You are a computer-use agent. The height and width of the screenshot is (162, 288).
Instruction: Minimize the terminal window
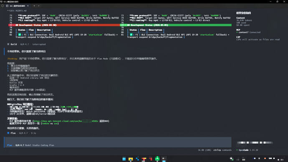pos(270,2)
